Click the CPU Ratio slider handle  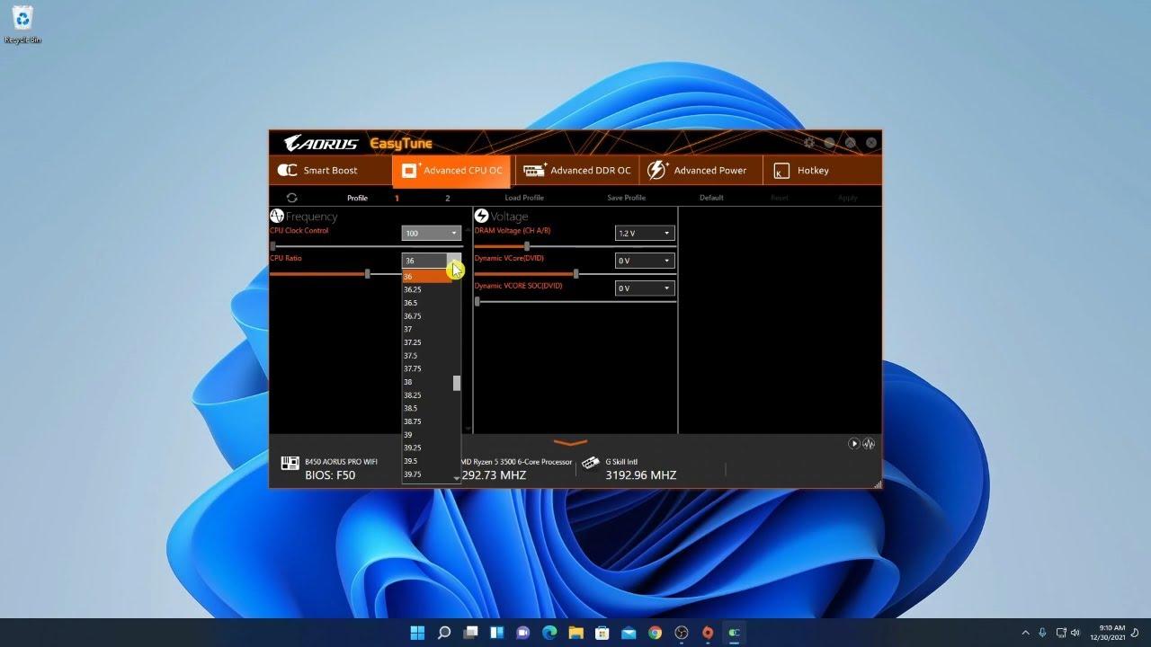point(368,274)
